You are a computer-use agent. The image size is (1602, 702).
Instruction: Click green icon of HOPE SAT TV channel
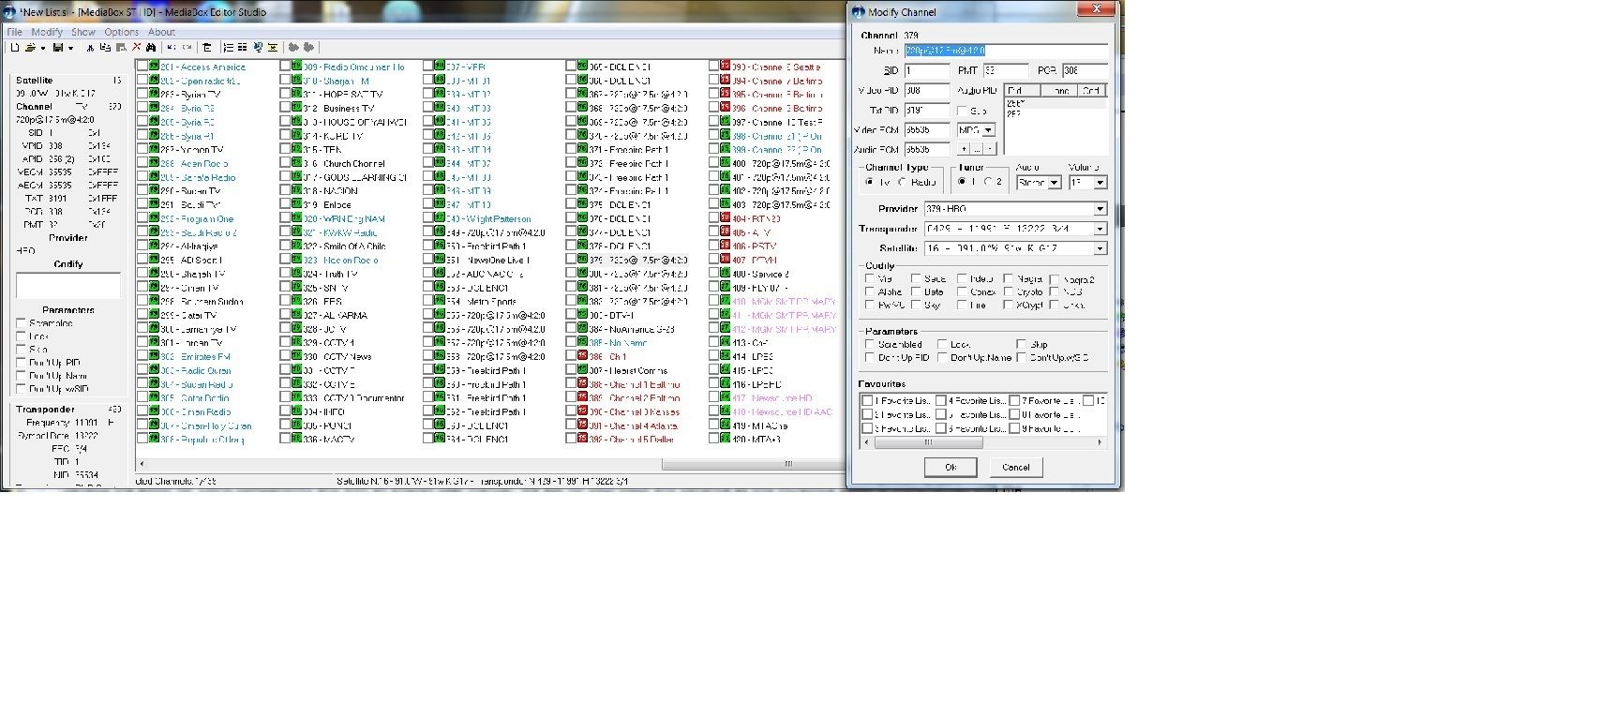click(297, 94)
